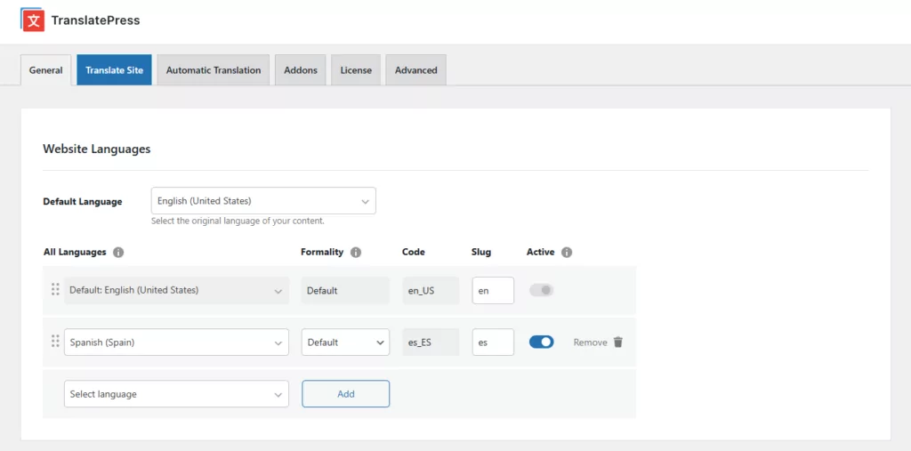Open the Automatic Translation tab
This screenshot has width=911, height=451.
[214, 69]
